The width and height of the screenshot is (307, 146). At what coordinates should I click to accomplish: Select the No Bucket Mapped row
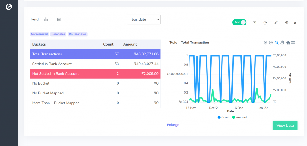click(x=95, y=93)
